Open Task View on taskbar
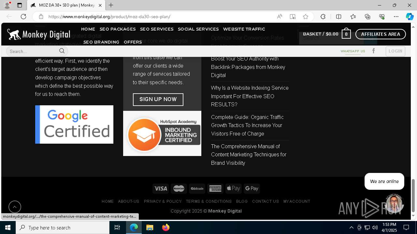Viewport: 417px width, 234px height. tap(117, 227)
